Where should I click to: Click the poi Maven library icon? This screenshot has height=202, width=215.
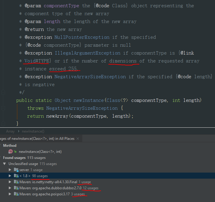[x=16, y=194]
